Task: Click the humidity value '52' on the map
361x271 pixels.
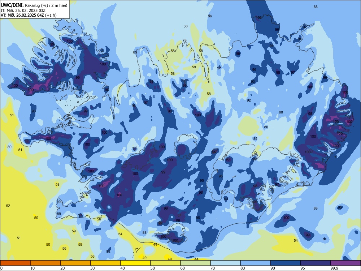Action: pos(8,206)
